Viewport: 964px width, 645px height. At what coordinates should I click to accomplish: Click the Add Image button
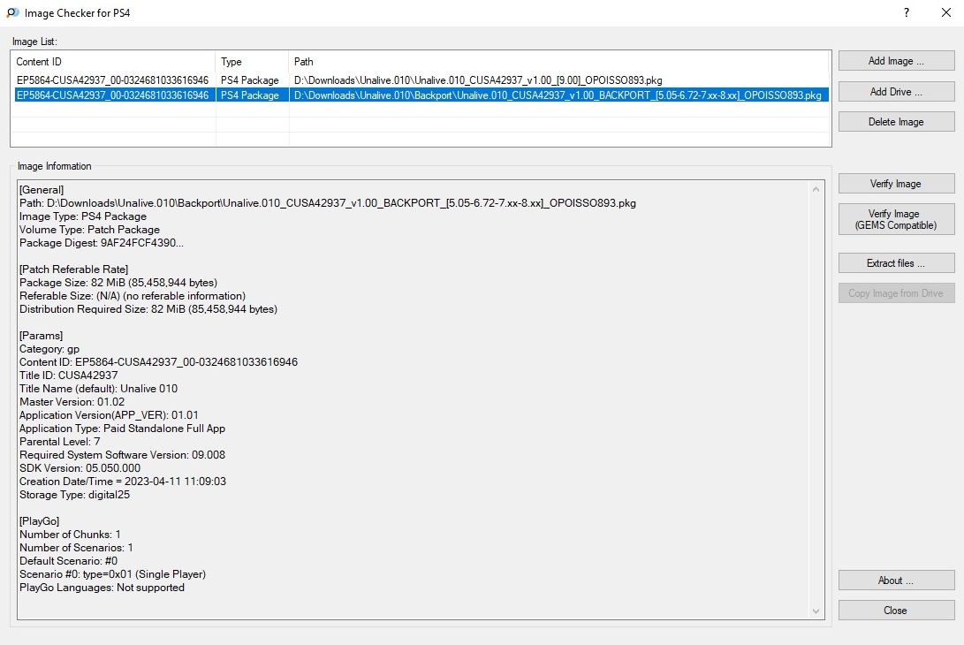tap(896, 61)
